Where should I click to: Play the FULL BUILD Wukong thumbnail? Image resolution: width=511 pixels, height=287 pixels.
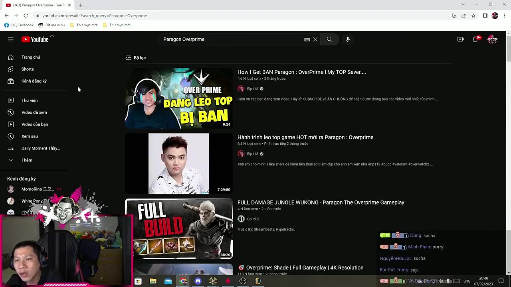[x=178, y=229]
